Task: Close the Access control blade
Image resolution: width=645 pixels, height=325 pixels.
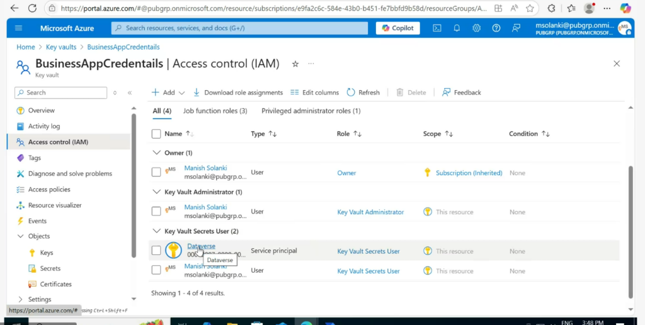Action: [x=617, y=64]
